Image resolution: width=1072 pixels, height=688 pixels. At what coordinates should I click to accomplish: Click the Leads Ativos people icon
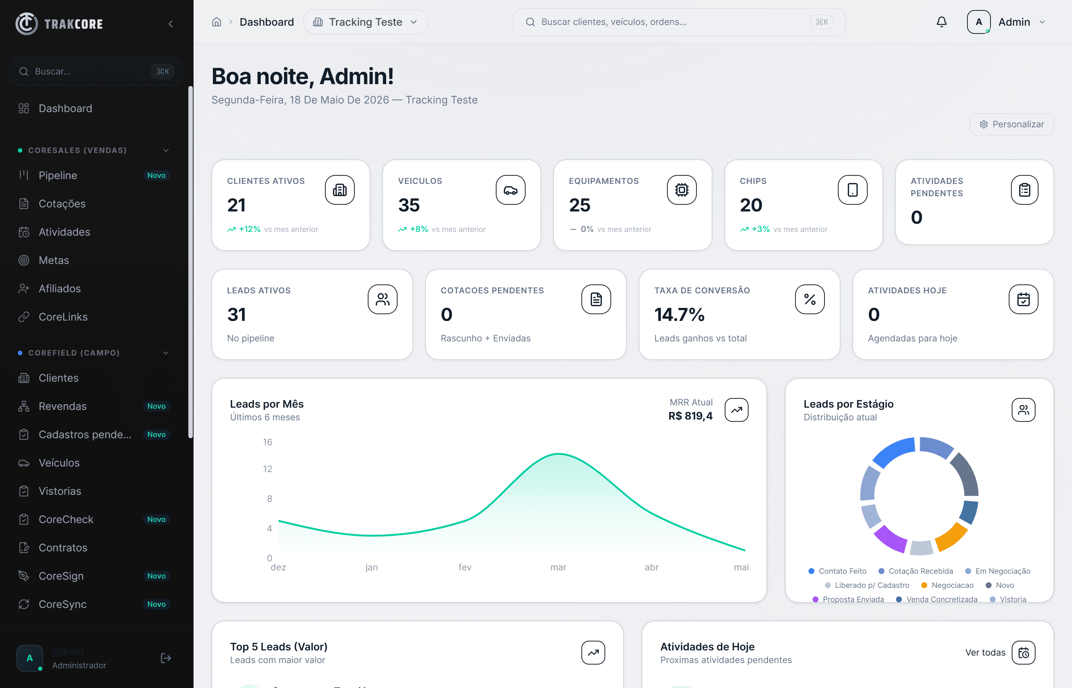tap(382, 299)
